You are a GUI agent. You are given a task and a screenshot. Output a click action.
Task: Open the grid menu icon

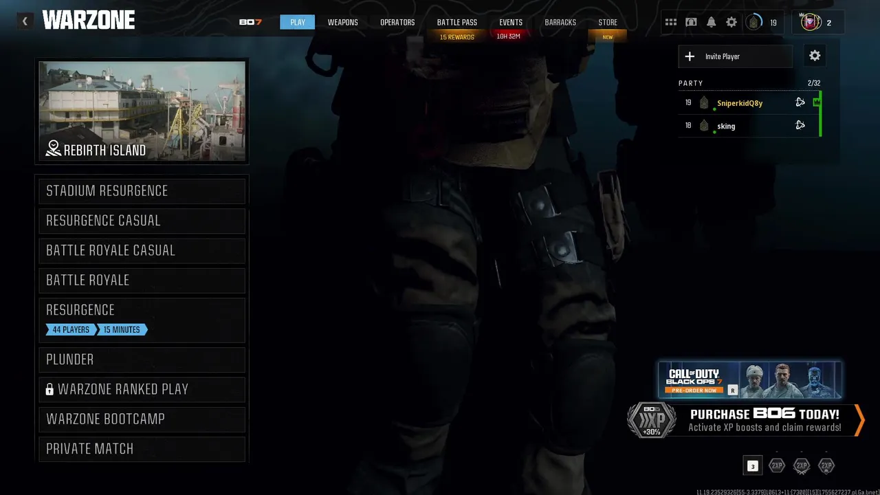671,22
